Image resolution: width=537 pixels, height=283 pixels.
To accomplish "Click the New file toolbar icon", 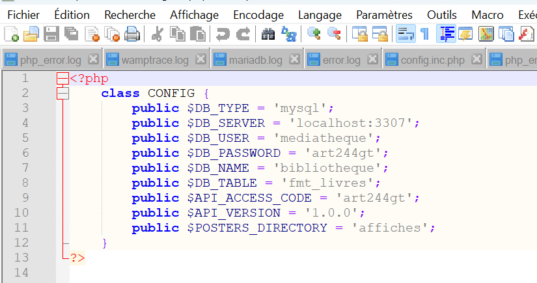I will coord(11,34).
